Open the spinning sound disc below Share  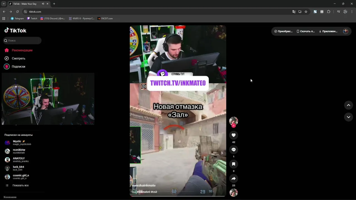(x=234, y=192)
